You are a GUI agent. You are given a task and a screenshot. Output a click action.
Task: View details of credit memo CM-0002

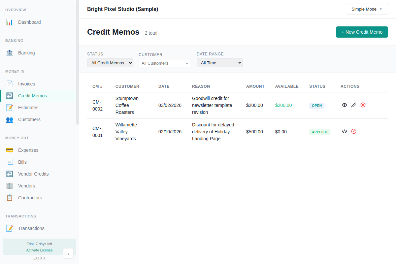pos(345,105)
